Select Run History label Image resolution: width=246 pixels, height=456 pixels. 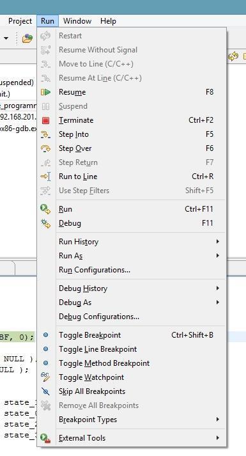point(79,242)
